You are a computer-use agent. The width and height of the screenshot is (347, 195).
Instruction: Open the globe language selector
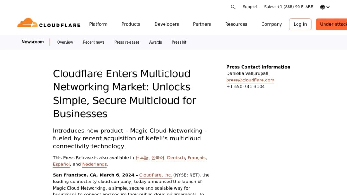pos(325,7)
